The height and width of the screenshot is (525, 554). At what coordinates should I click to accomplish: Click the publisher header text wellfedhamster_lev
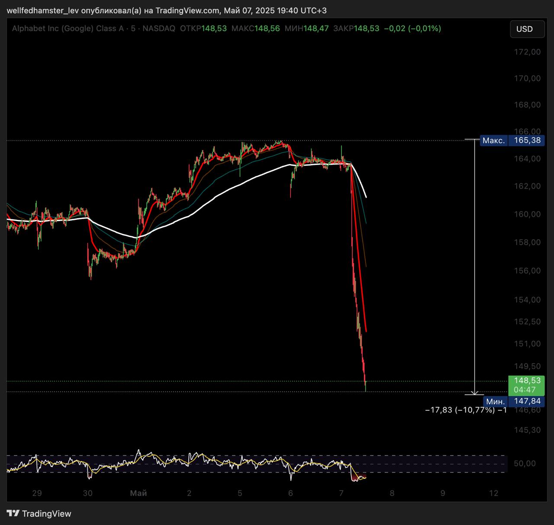click(43, 10)
